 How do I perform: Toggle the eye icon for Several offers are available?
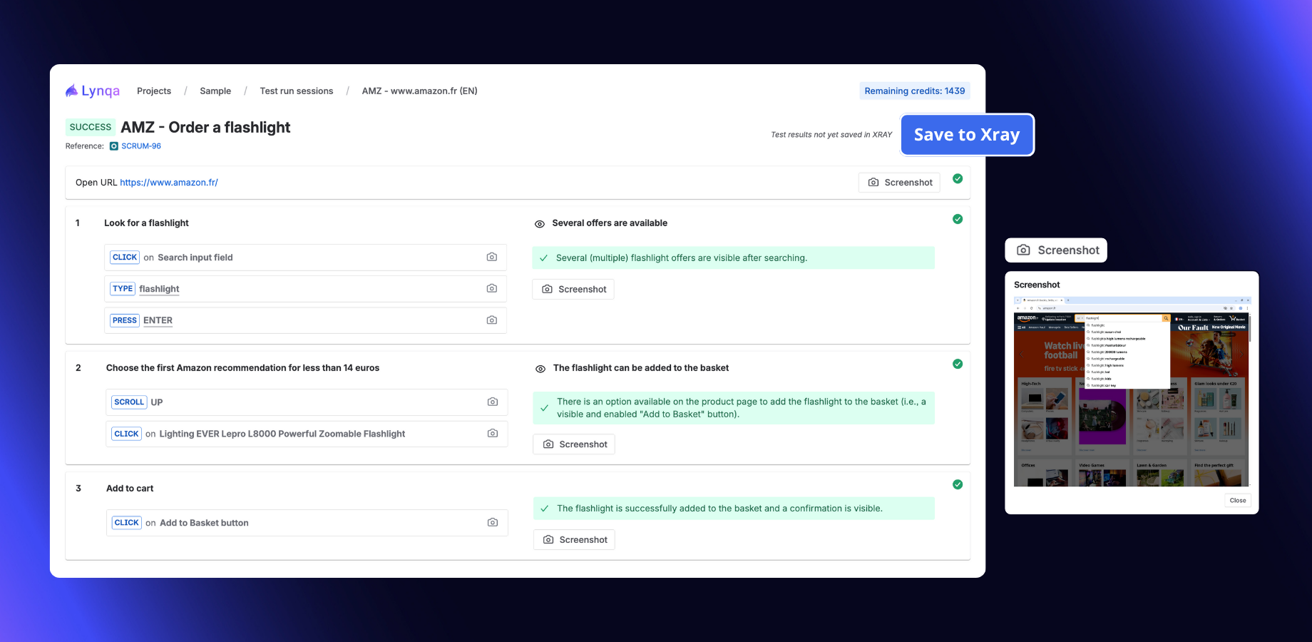(x=540, y=223)
